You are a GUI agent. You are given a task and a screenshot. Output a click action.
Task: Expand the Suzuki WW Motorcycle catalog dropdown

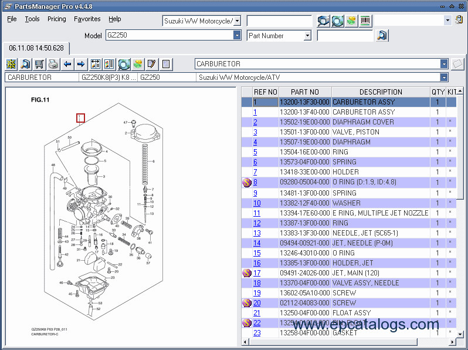point(238,21)
